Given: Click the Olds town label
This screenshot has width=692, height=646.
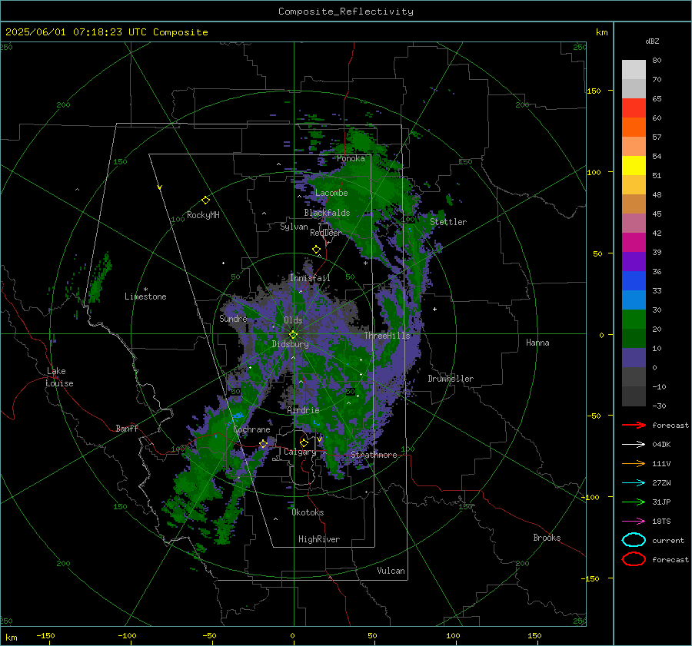Looking at the screenshot, I should (293, 320).
